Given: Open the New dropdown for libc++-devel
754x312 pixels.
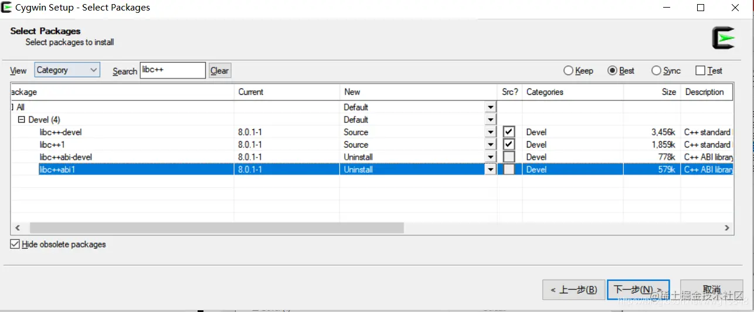Looking at the screenshot, I should (490, 132).
